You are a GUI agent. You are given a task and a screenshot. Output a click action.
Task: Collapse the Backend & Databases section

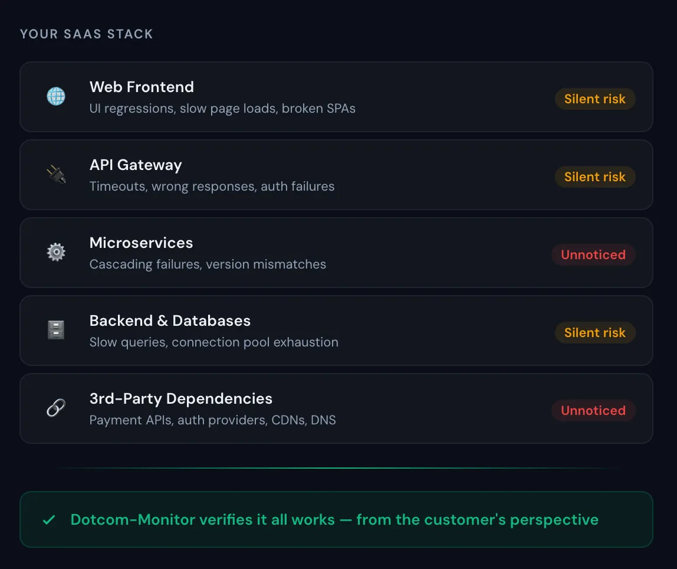pos(336,331)
